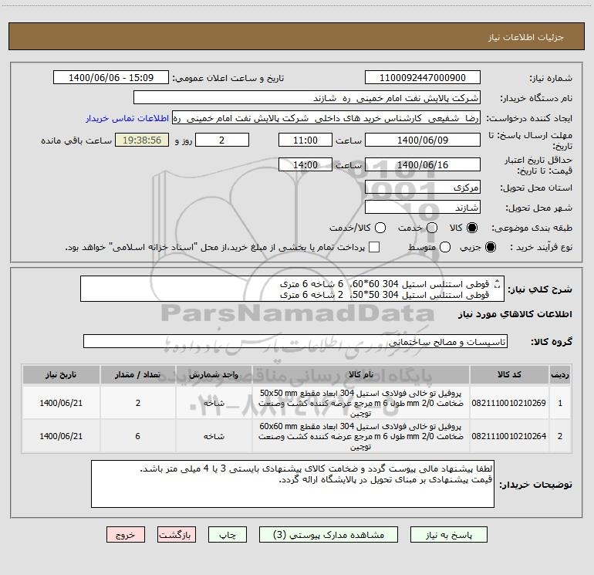Screen dimensions: 594x575
Task: Click the remaining days field showing 2
Action: point(222,140)
